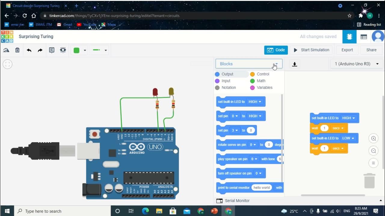Click the project name Surprising Turing
Viewport: 385px width, 216px height.
(36, 37)
